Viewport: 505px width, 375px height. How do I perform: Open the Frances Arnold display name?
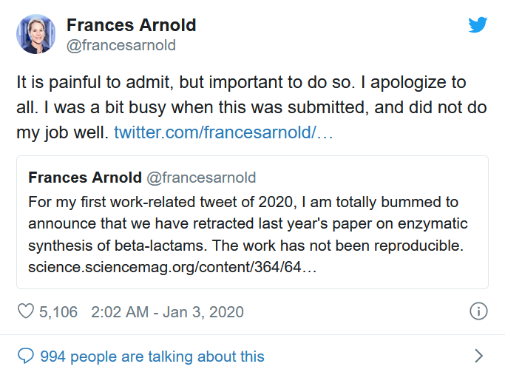(131, 25)
